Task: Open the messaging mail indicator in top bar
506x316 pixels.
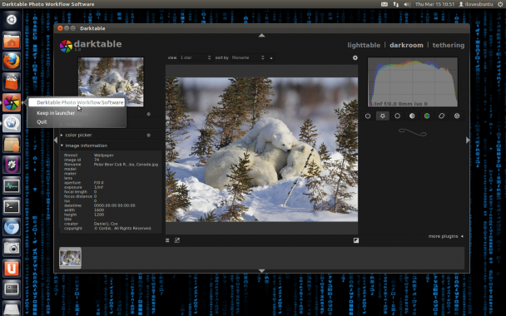Action: tap(384, 4)
